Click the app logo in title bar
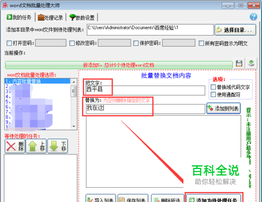Viewport: 262px width, 202px height. coord(5,5)
